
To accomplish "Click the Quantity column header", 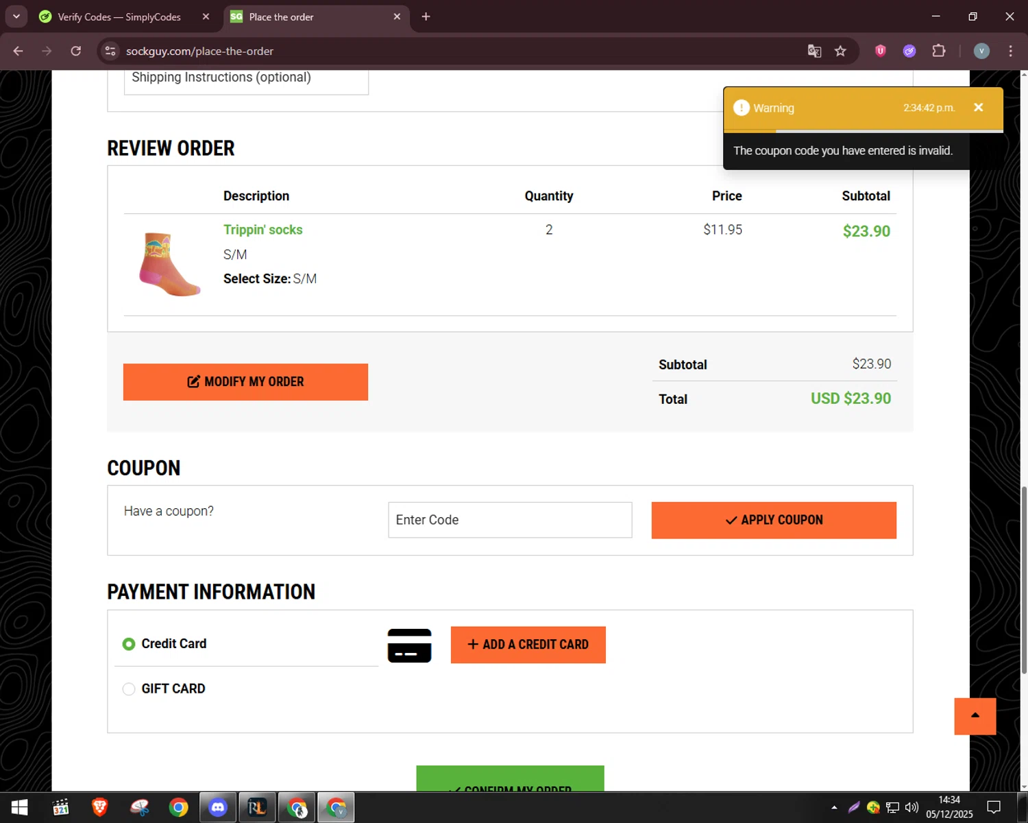I will tap(549, 196).
